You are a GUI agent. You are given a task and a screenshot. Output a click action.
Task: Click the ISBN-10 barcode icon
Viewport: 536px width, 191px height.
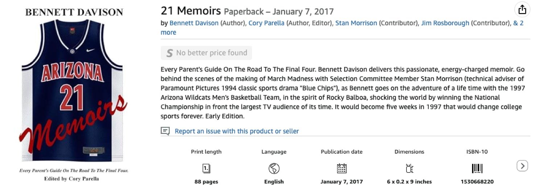477,168
